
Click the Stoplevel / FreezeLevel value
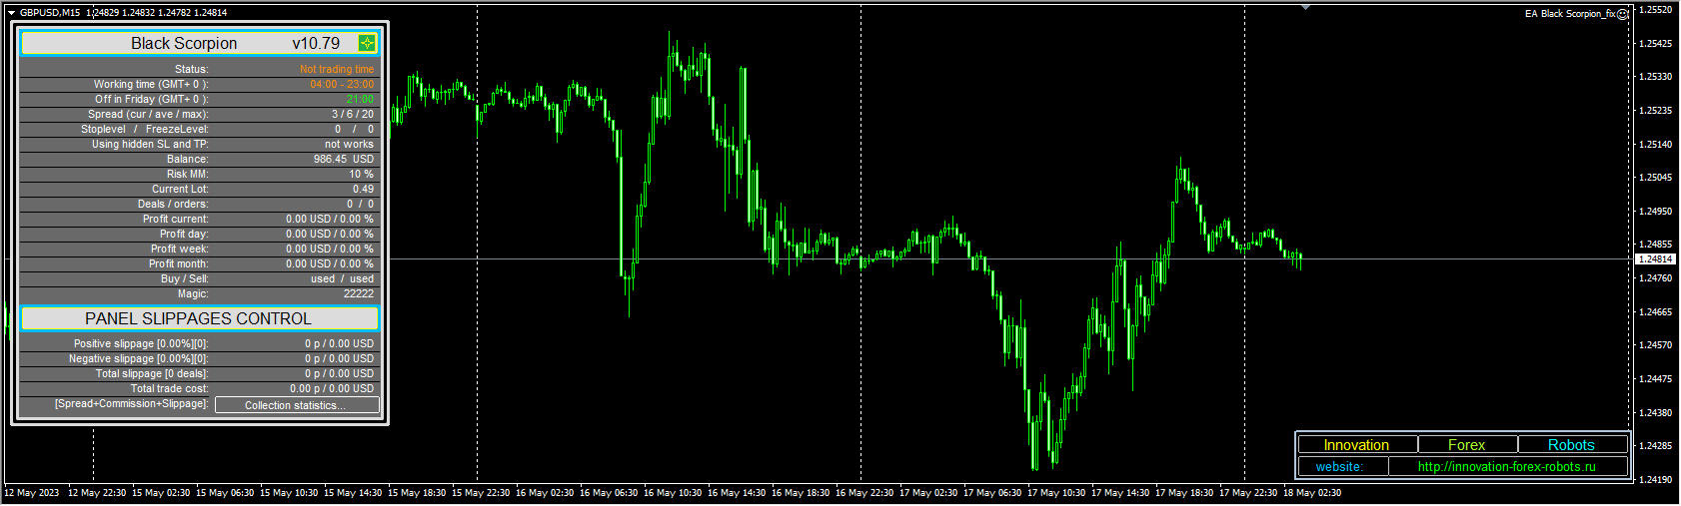[x=355, y=129]
